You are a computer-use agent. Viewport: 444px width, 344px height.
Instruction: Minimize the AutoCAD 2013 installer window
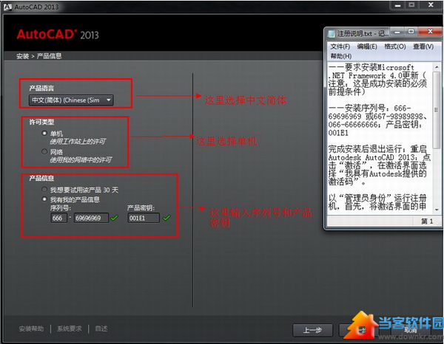[x=398, y=5]
